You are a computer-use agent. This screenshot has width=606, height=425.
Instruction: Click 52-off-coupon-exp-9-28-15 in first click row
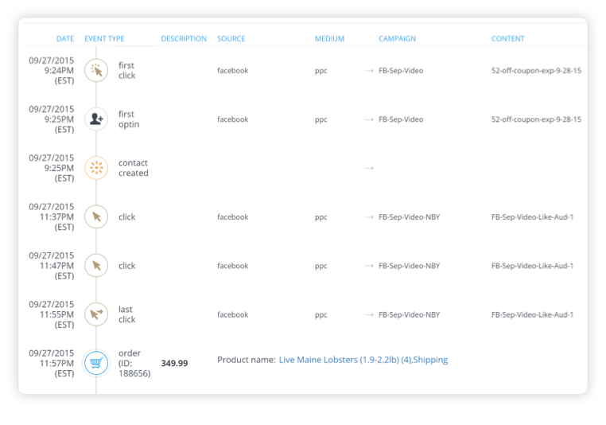click(x=537, y=70)
